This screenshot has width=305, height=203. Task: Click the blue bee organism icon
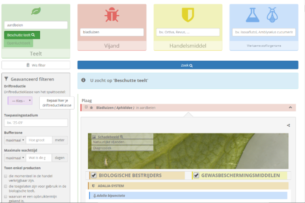point(272,15)
